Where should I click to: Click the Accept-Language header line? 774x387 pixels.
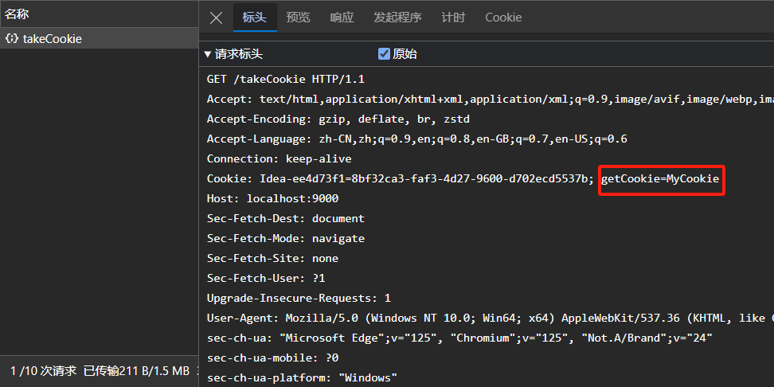416,139
